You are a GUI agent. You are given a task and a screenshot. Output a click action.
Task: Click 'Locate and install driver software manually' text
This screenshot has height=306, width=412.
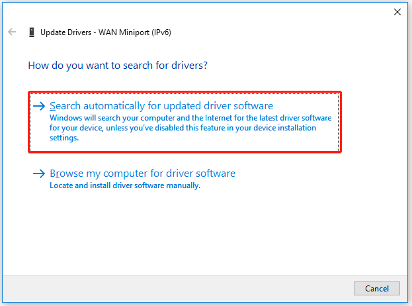coord(125,185)
